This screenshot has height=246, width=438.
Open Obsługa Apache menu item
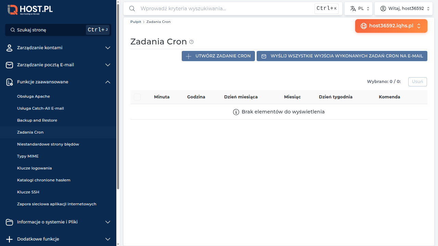(34, 96)
